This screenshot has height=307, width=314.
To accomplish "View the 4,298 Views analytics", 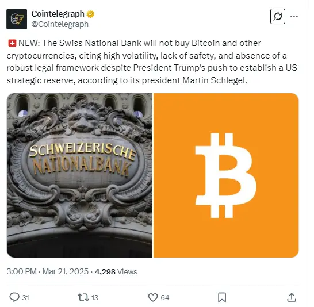I will pyautogui.click(x=116, y=271).
